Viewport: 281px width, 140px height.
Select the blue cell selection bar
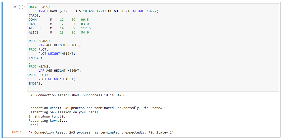click(x=2, y=70)
